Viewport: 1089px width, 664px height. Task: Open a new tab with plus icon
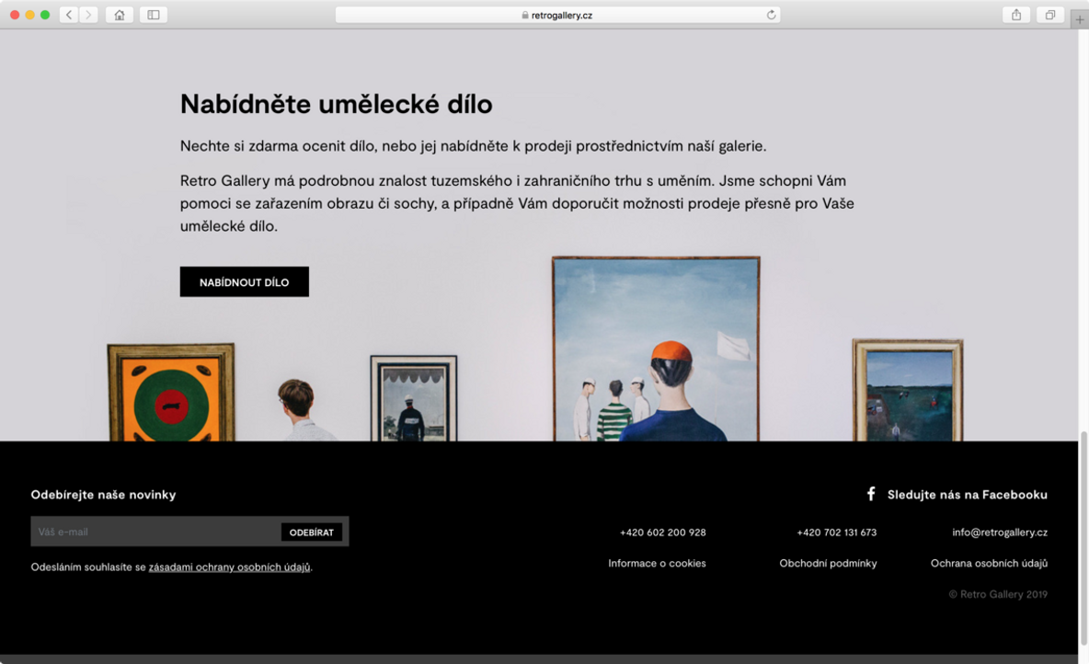(1080, 20)
